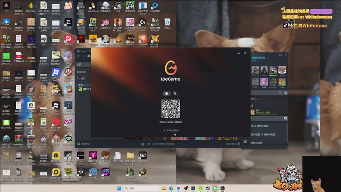Open QQ account password login link

coord(171,131)
